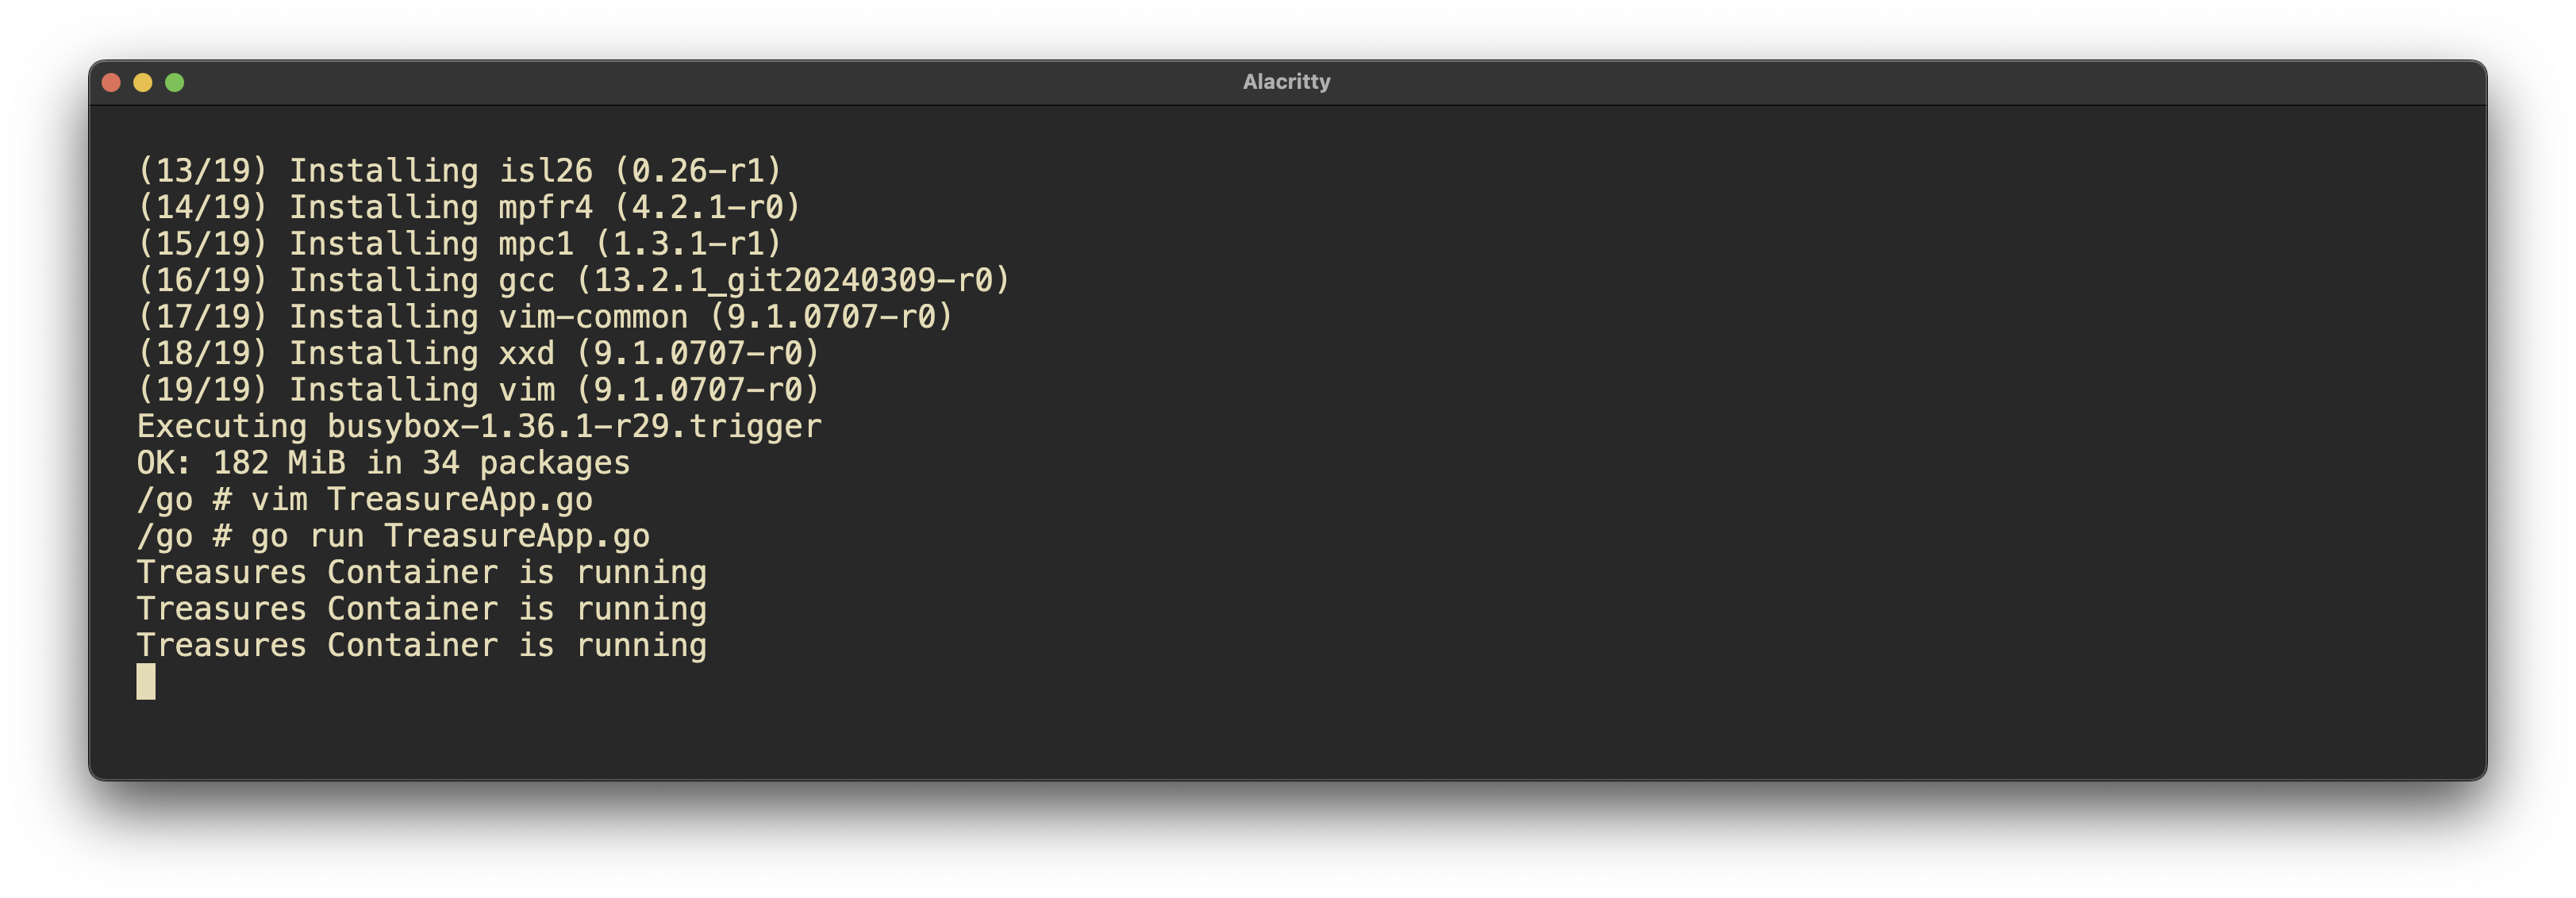Click the terminal block cursor
This screenshot has height=898, width=2576.
[146, 682]
